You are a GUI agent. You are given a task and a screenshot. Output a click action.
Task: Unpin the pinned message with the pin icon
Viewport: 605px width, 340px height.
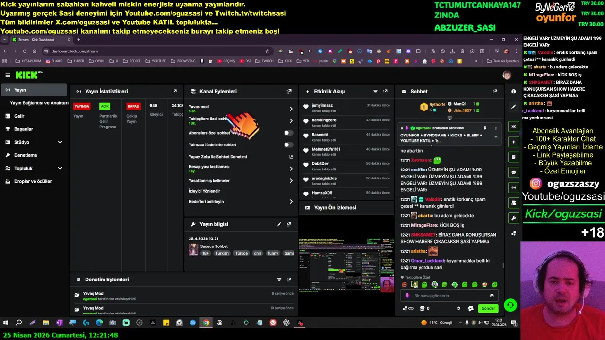click(484, 128)
